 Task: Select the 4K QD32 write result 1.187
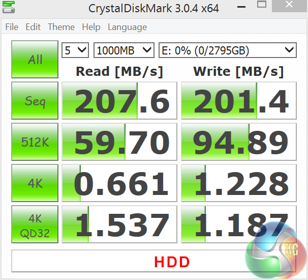(239, 225)
